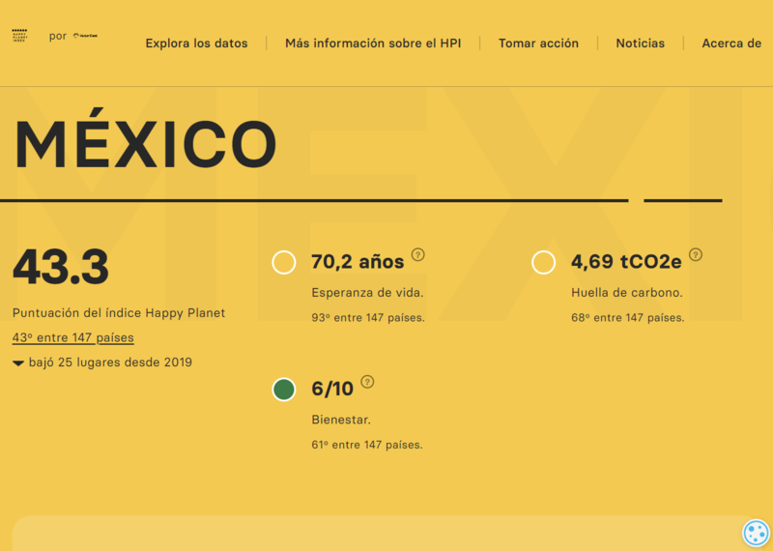Click '61º entre 147 países.' ranking
This screenshot has width=773, height=551.
point(367,446)
